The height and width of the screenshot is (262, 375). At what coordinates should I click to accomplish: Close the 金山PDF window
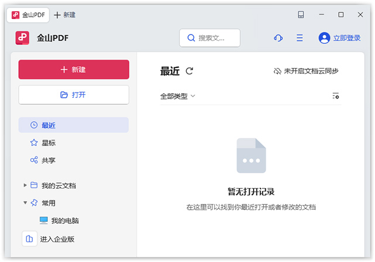tap(360, 15)
